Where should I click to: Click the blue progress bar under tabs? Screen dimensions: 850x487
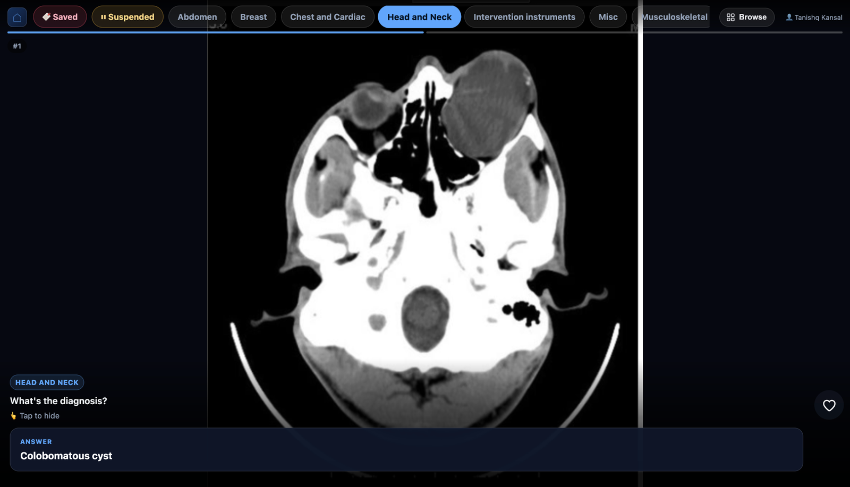[216, 32]
